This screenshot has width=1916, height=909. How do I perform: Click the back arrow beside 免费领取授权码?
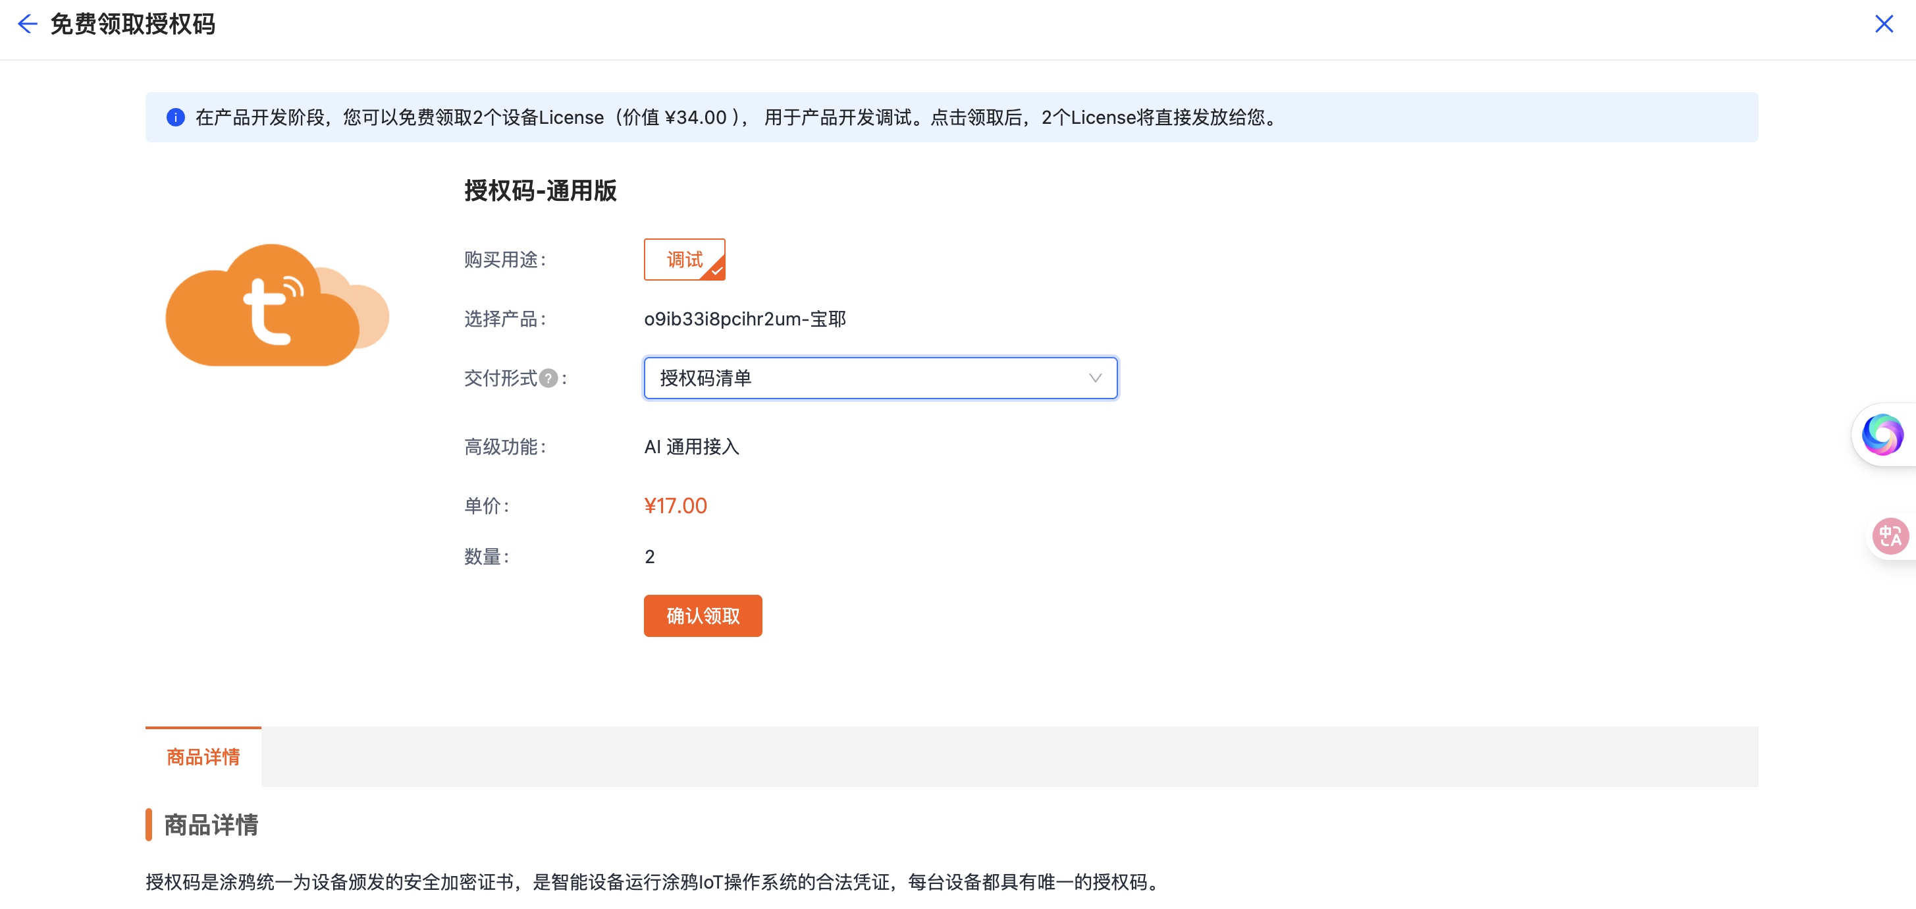[x=27, y=24]
